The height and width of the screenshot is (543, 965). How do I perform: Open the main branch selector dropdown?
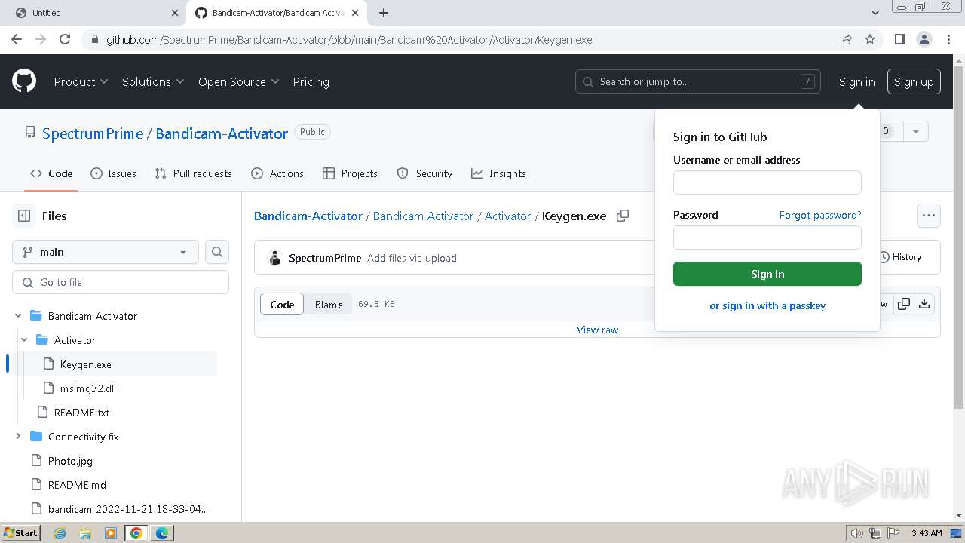point(106,252)
